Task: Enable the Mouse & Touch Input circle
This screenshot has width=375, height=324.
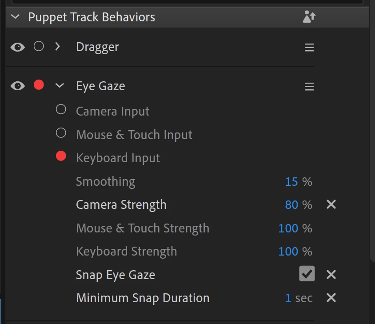Action: pyautogui.click(x=61, y=133)
